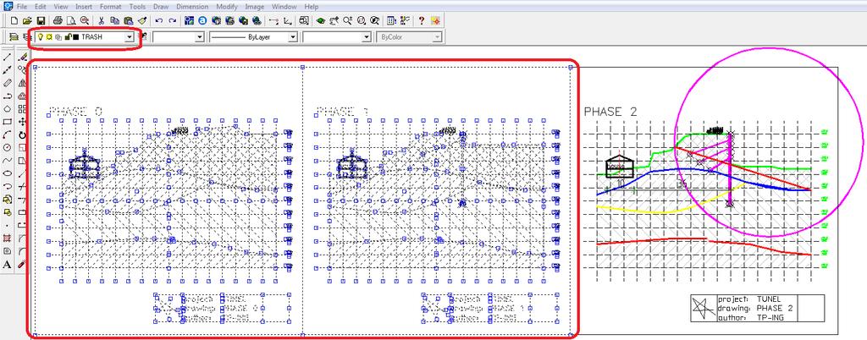Viewport: 867px width, 340px height.
Task: Open the Dimension menu
Action: point(192,7)
